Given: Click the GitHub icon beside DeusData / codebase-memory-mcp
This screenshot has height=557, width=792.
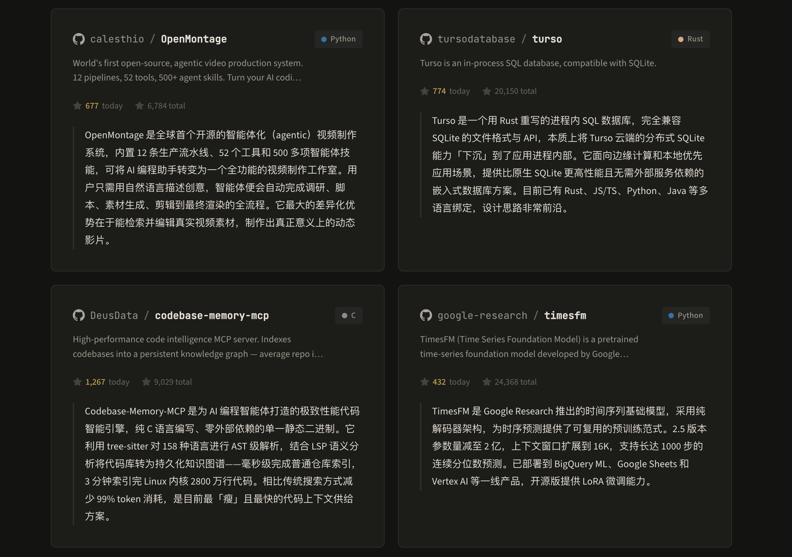Looking at the screenshot, I should coord(79,315).
